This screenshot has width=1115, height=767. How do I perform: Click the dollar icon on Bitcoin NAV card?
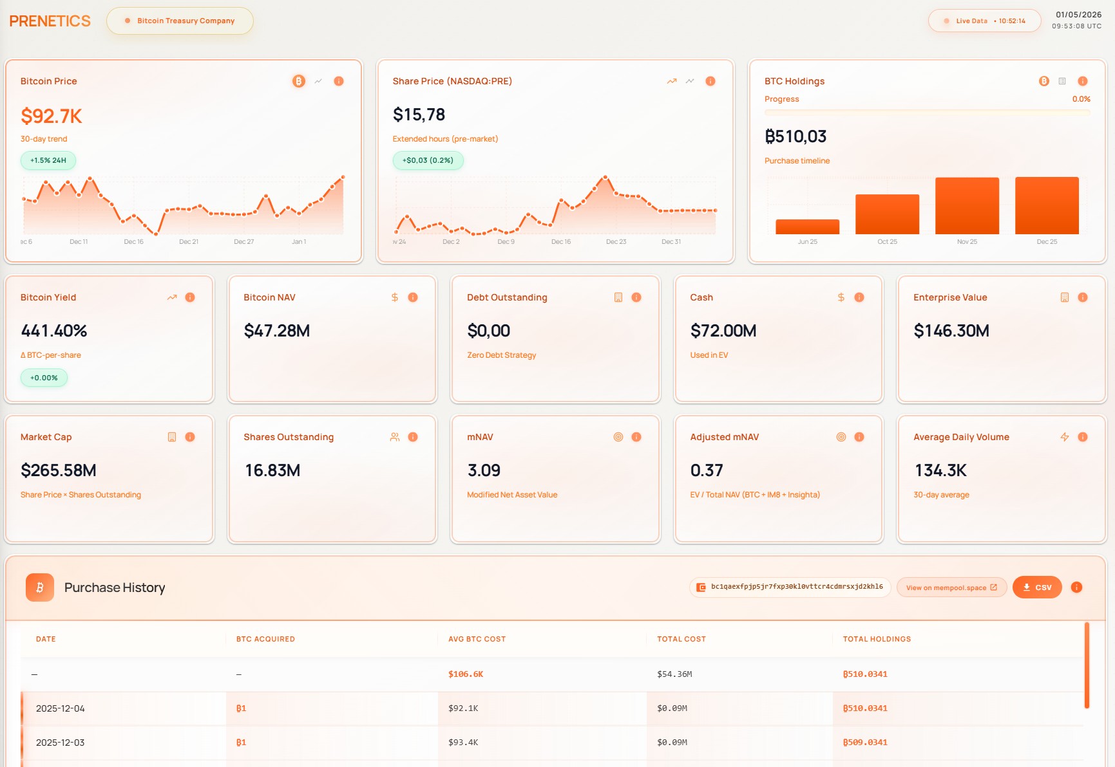pos(394,297)
